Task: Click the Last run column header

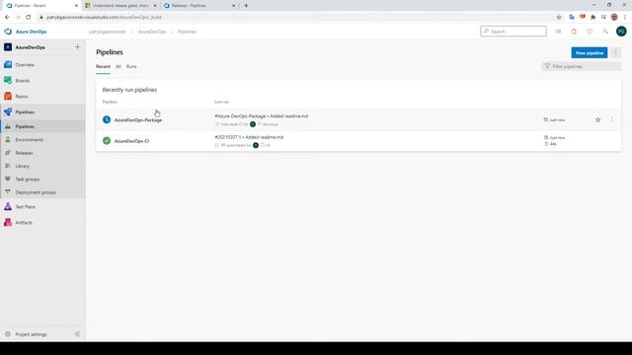Action: click(221, 102)
